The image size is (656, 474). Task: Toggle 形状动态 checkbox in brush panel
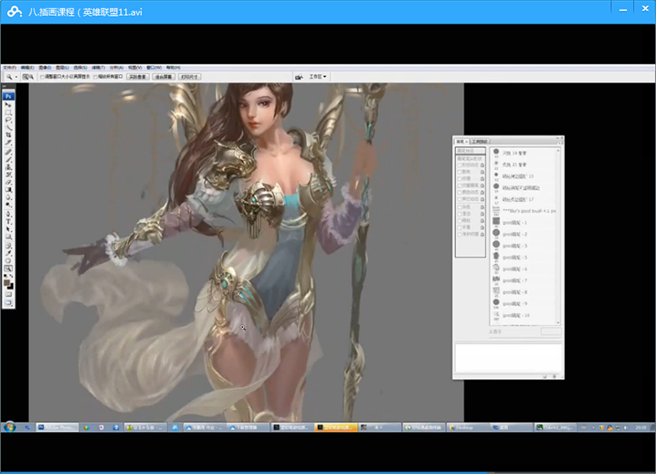[x=459, y=165]
